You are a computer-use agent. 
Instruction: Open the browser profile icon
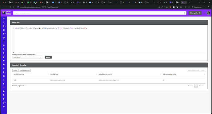click(209, 7)
